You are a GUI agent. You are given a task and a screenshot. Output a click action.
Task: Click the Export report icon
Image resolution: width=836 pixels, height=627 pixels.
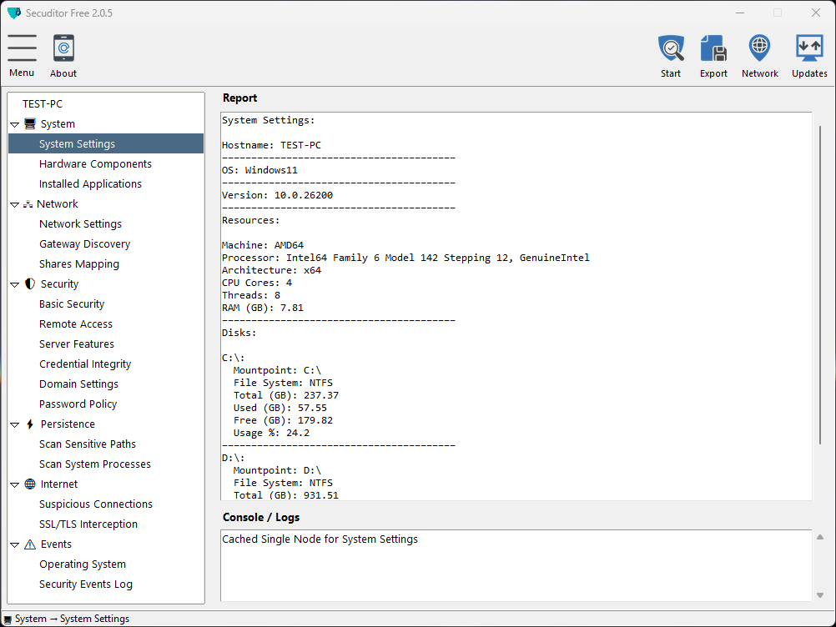tap(713, 48)
